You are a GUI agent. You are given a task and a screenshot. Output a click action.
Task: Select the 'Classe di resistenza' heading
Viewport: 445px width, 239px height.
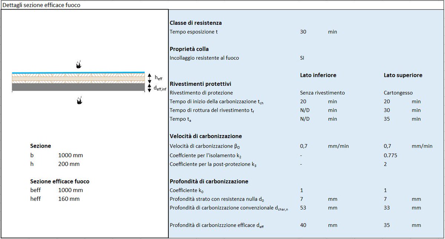pos(195,23)
